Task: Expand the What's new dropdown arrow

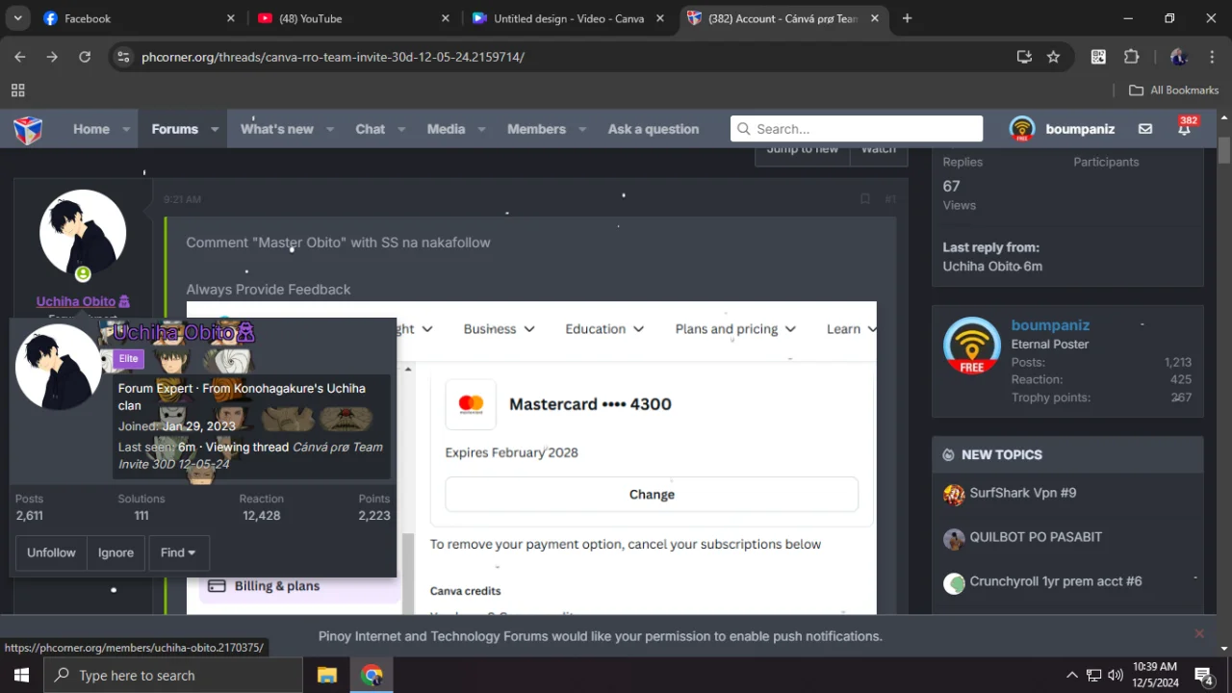Action: pos(329,129)
